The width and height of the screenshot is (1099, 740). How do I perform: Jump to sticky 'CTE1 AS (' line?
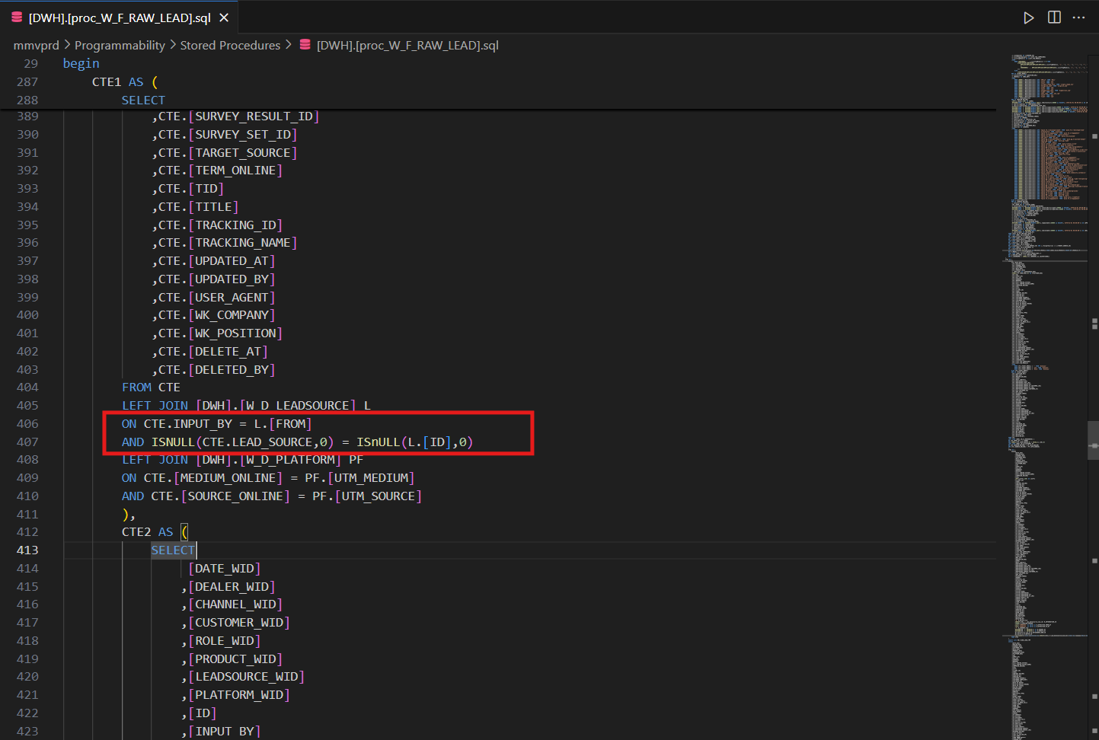125,82
